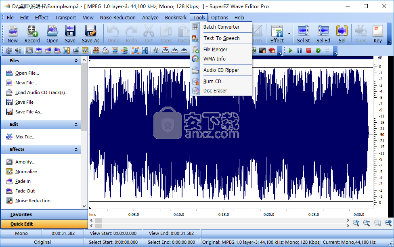Image resolution: width=394 pixels, height=247 pixels.
Task: Click the Open File folder icon in Files panel
Action: coord(9,73)
